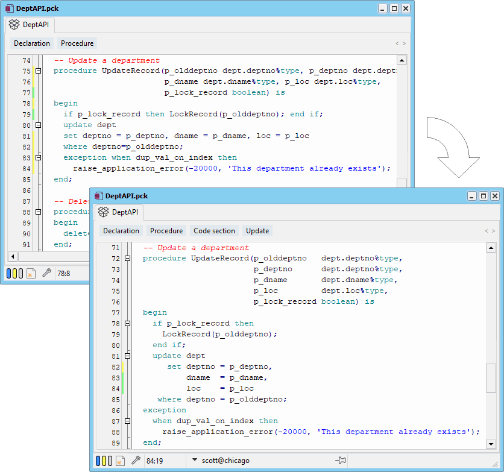Collapse the if-block fold at line 78
This screenshot has height=472, width=504.
point(128,323)
